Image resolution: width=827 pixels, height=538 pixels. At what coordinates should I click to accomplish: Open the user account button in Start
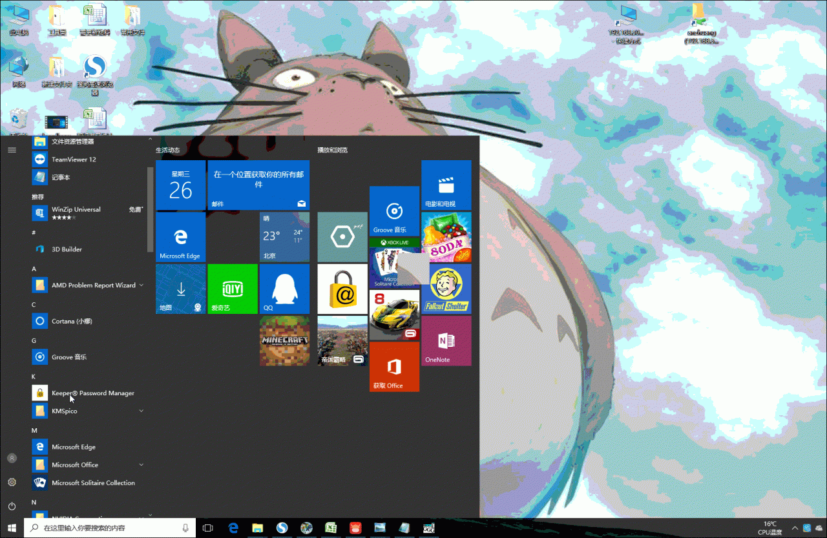tap(12, 458)
